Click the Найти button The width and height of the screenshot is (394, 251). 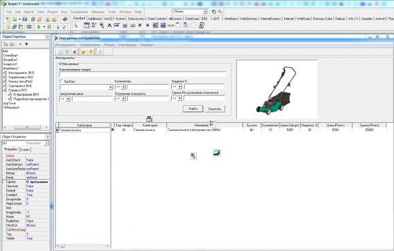(x=193, y=109)
